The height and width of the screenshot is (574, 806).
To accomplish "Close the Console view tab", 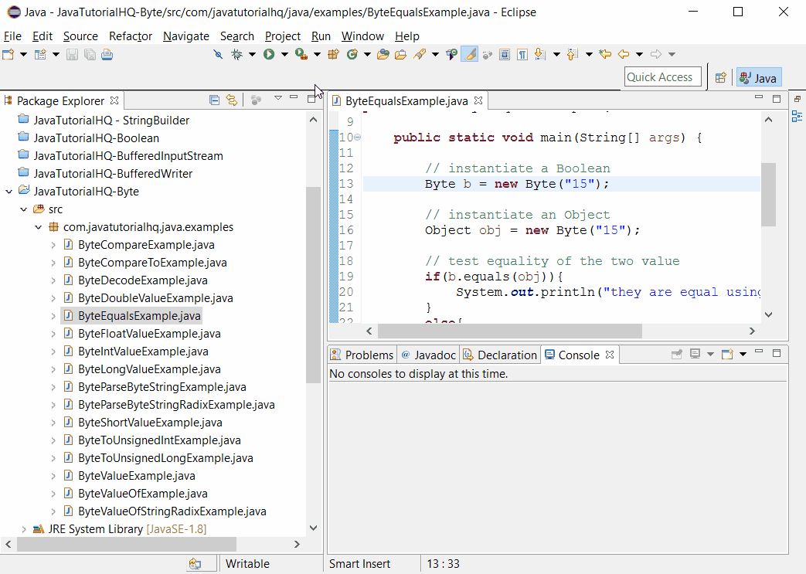I will [x=610, y=355].
